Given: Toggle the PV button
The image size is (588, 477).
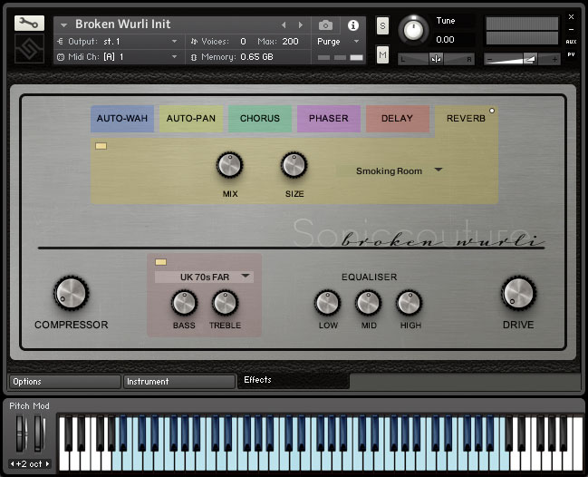Looking at the screenshot, I should [571, 54].
